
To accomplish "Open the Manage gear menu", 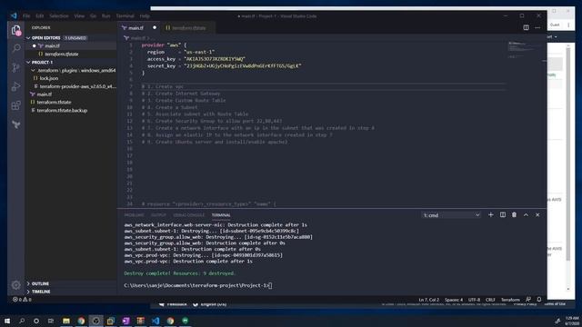I will click(x=16, y=284).
